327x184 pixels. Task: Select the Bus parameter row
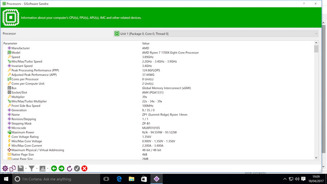pos(158,88)
